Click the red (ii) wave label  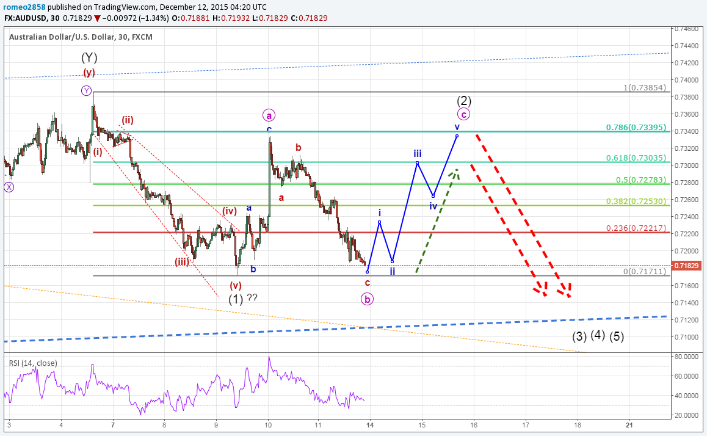[127, 120]
